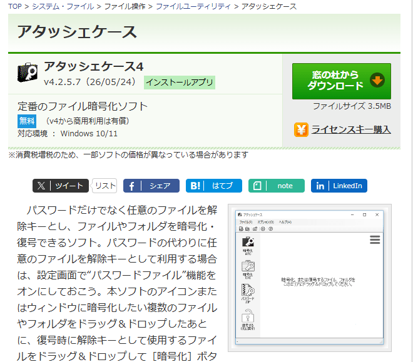Click the アタッシェケース app icon
The image size is (413, 362).
click(x=27, y=73)
